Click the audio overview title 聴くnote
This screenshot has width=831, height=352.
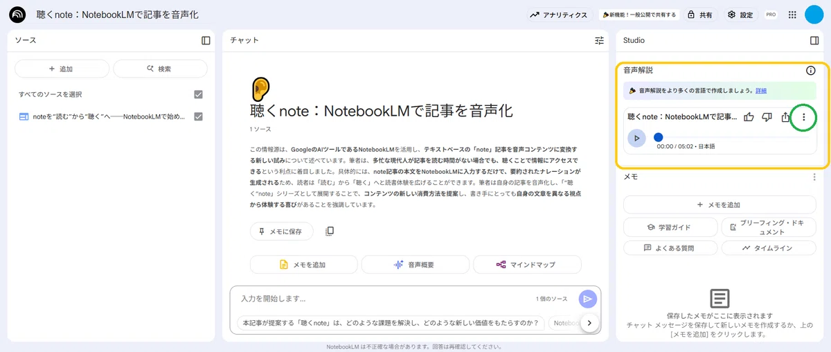pos(682,117)
